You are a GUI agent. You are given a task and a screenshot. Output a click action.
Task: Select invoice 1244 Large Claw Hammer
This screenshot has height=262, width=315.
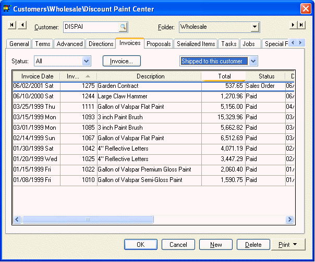pos(153,96)
